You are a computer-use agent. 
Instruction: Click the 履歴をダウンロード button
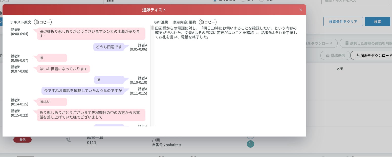click(x=372, y=55)
